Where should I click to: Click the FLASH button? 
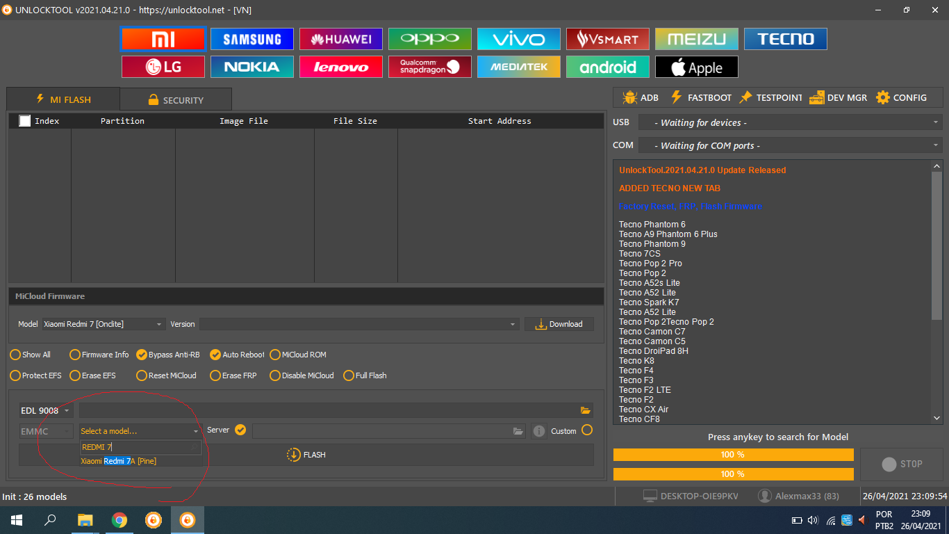(306, 455)
